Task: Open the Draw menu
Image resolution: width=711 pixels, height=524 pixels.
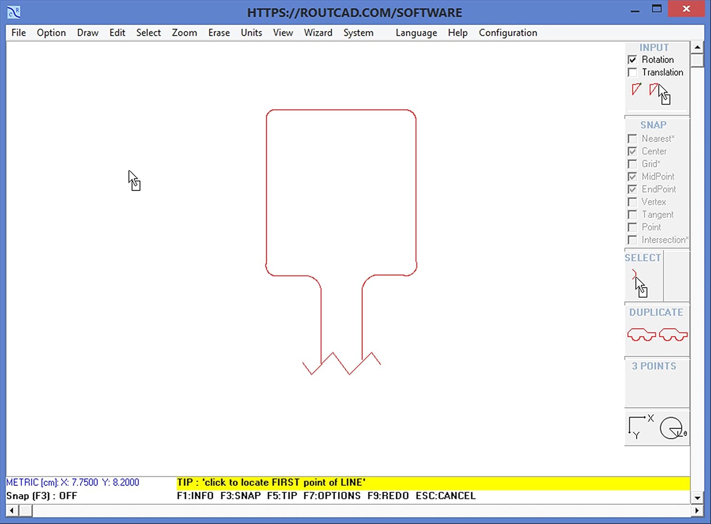Action: (87, 33)
